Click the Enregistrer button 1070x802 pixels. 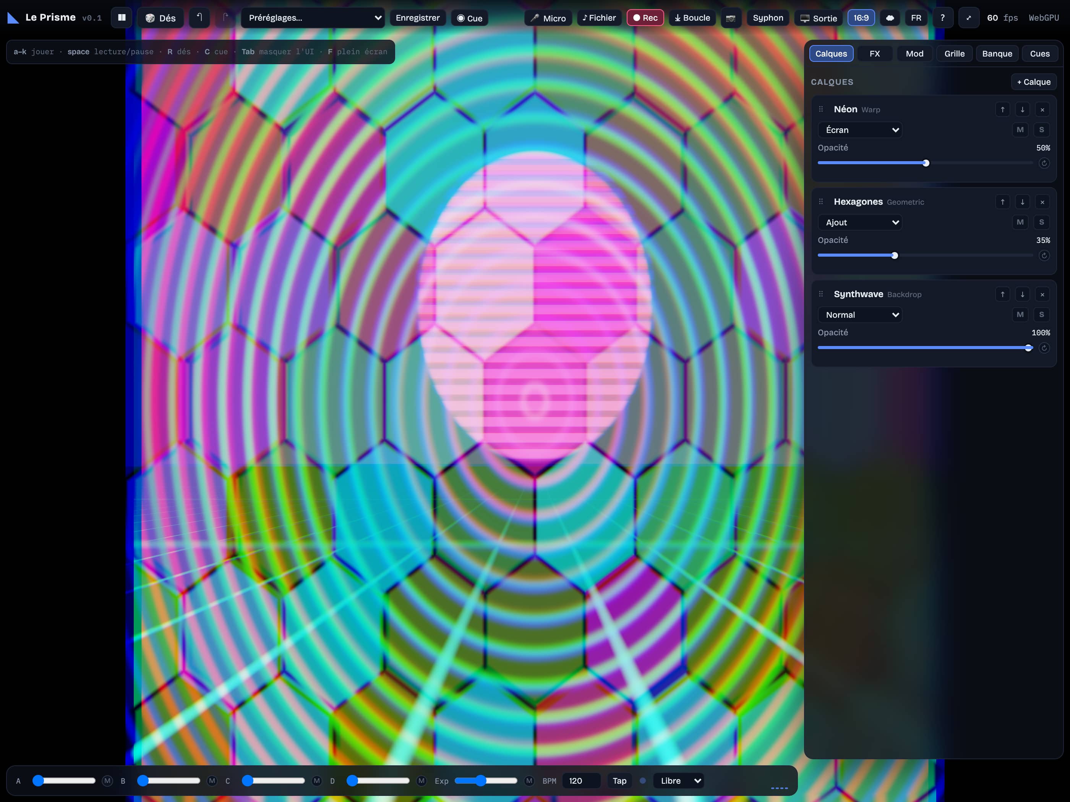click(417, 18)
